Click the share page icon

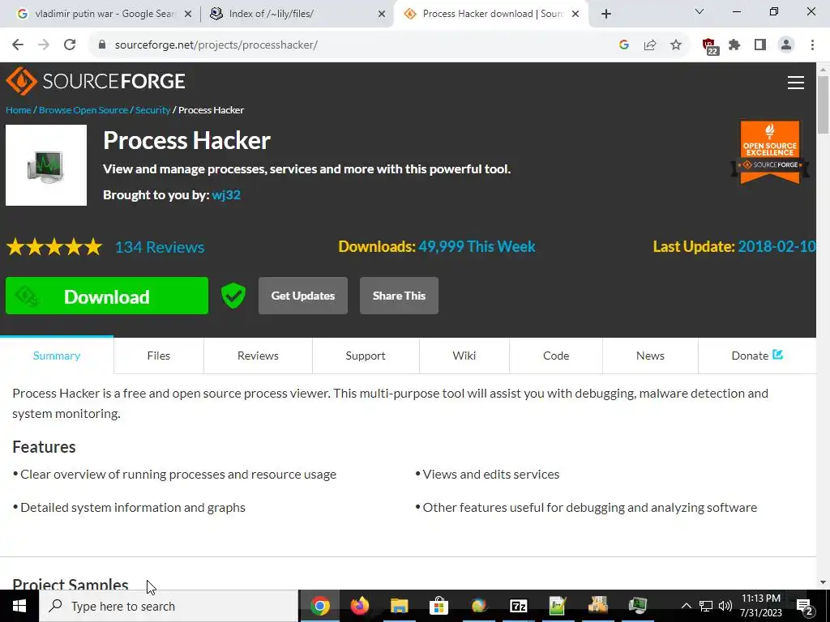(650, 45)
